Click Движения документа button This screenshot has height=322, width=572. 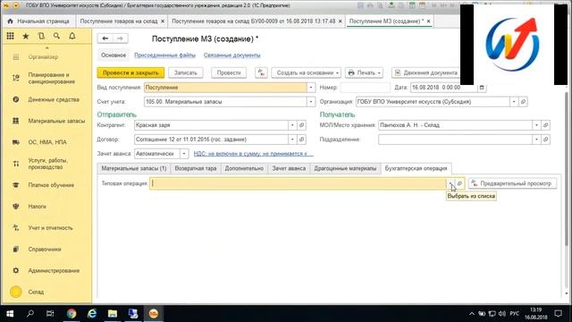pyautogui.click(x=425, y=72)
